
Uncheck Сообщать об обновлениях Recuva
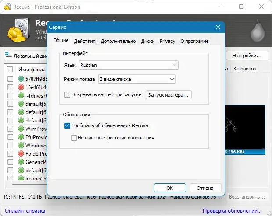[67, 125]
